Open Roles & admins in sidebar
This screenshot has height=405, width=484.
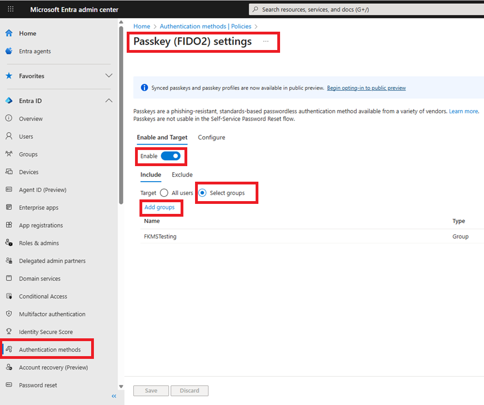[x=39, y=243]
